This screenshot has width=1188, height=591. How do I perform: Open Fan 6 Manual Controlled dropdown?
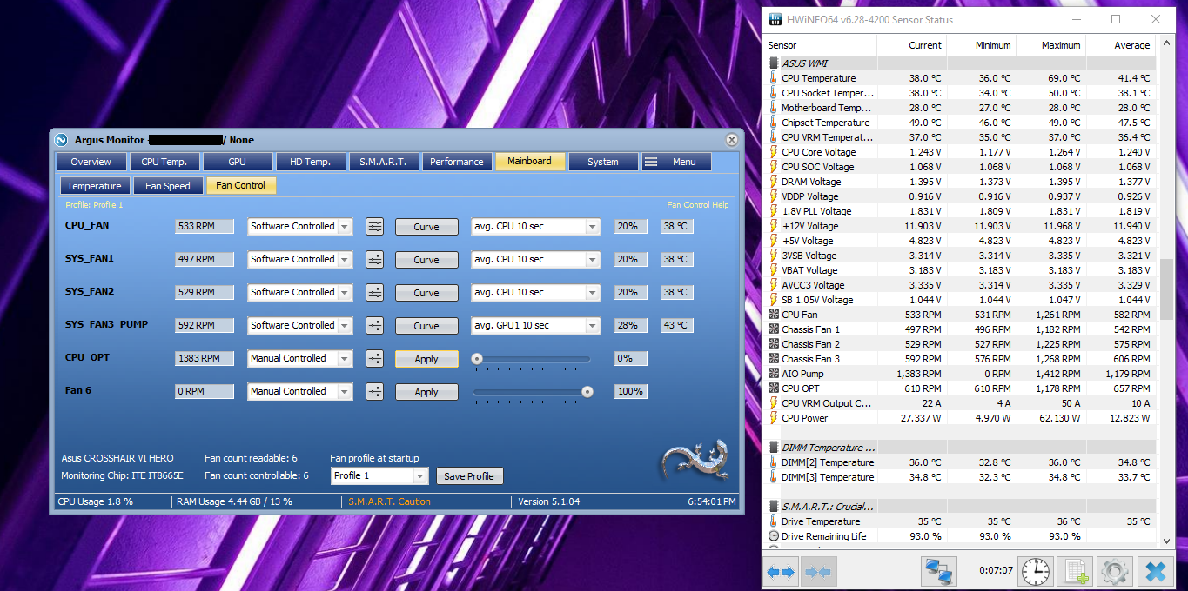click(300, 392)
